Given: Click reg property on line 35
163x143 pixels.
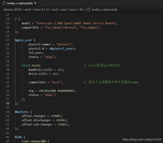Looking at the screenshot, I should [31, 91].
